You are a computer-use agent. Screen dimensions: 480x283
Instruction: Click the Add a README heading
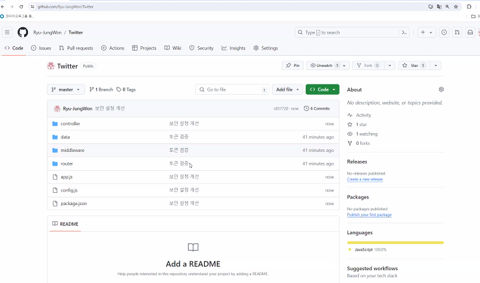pyautogui.click(x=193, y=264)
